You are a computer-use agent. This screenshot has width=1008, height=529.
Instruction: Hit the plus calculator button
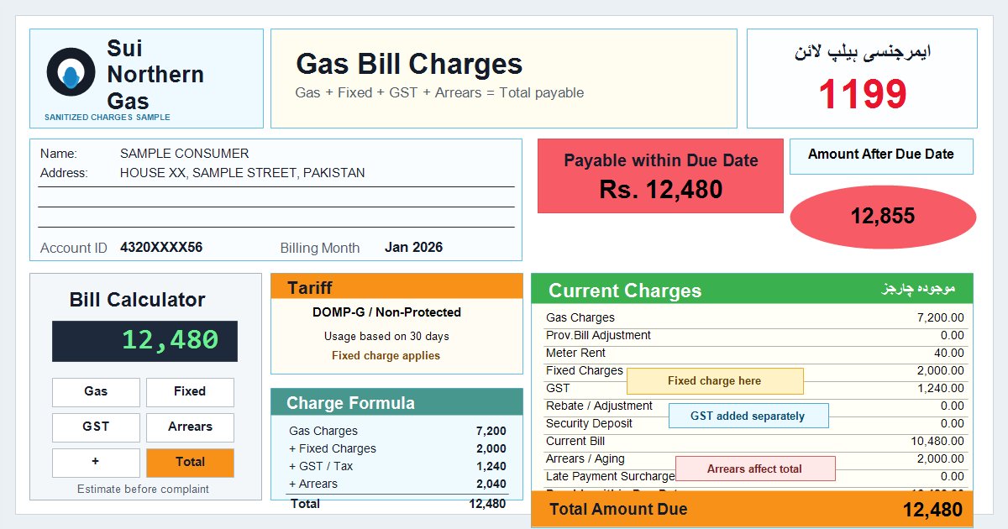pyautogui.click(x=96, y=462)
